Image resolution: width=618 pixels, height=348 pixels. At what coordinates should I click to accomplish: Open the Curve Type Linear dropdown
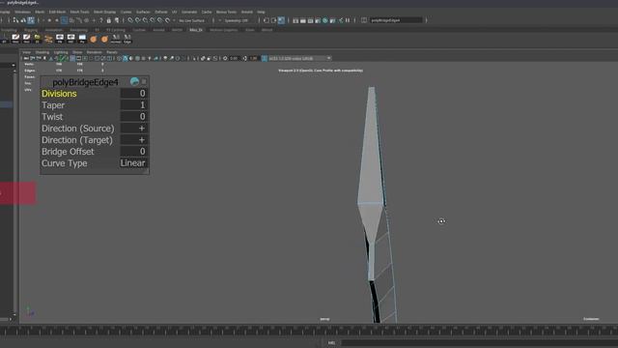pos(133,163)
